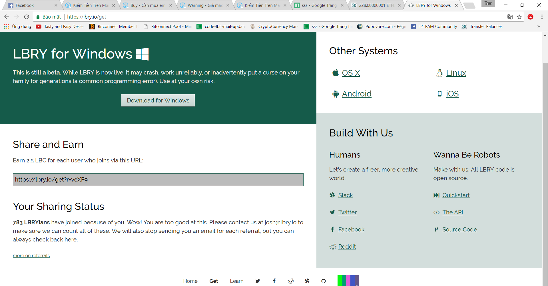The image size is (548, 286).
Task: Open the Reddit icon in the footer
Action: click(290, 281)
